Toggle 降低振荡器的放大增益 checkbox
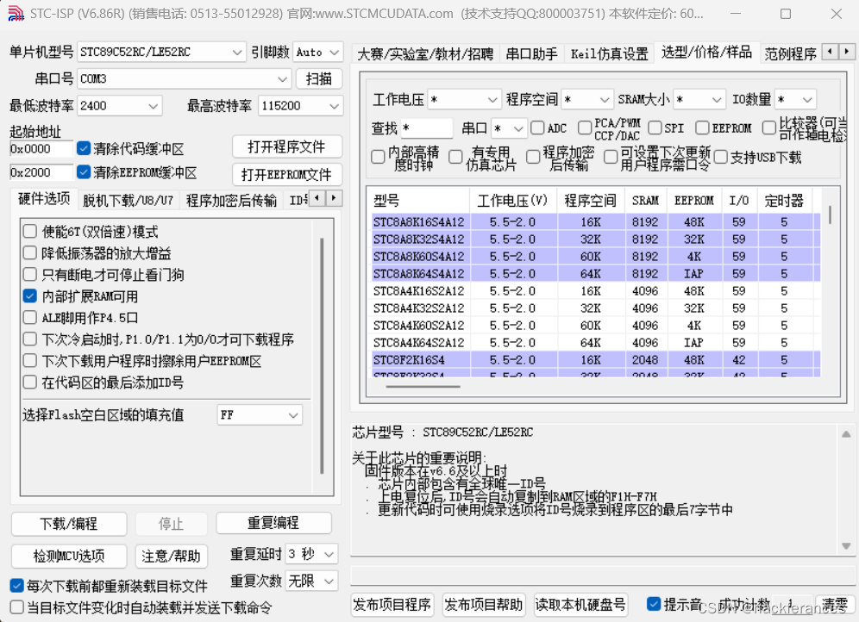Viewport: 859px width, 622px height. point(30,252)
